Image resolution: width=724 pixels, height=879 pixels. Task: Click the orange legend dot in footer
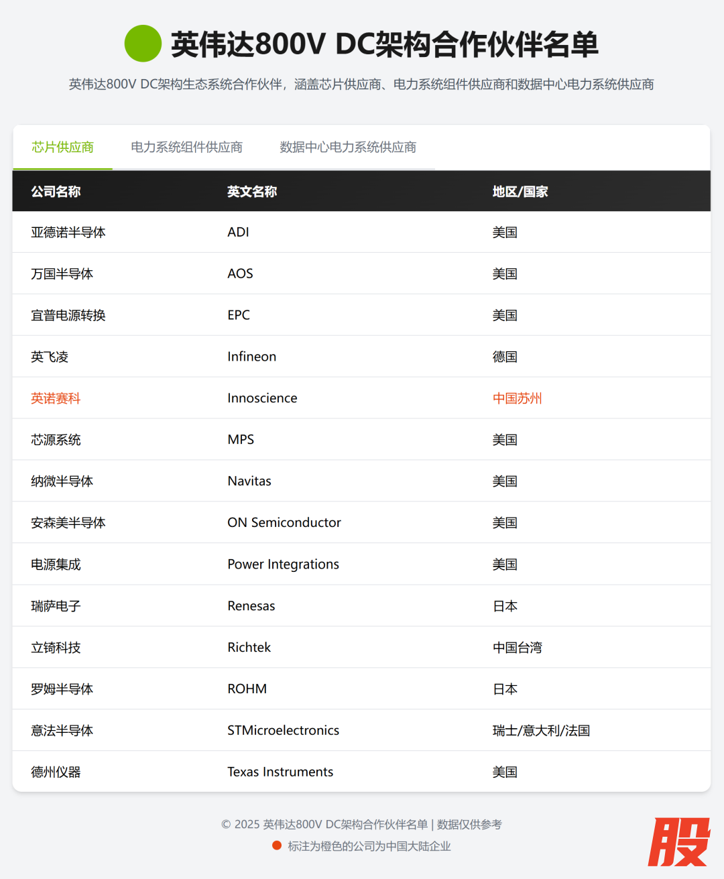click(276, 845)
